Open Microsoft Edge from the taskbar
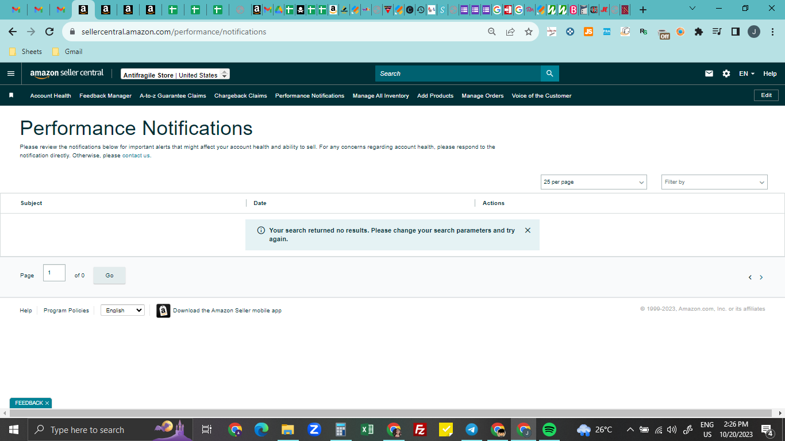This screenshot has width=785, height=441. point(261,430)
